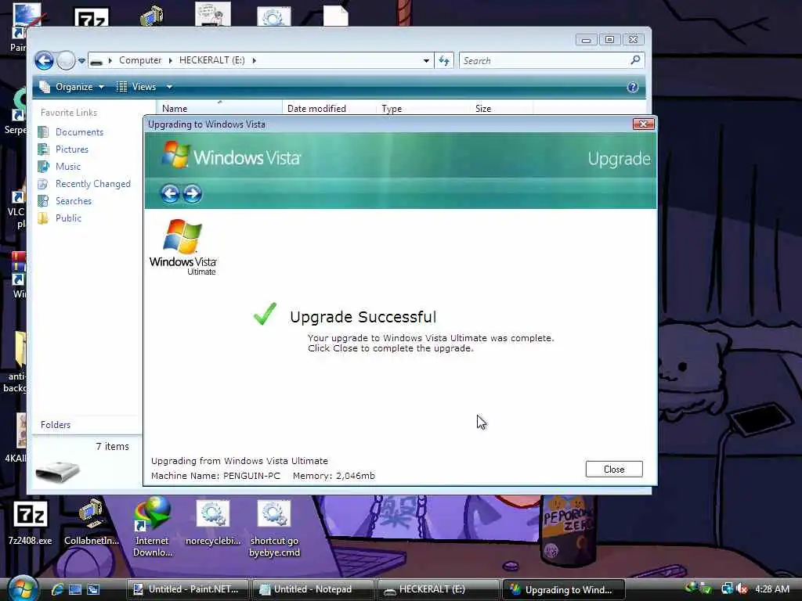Click Explorer forward navigation button
The image size is (802, 601).
click(x=66, y=61)
